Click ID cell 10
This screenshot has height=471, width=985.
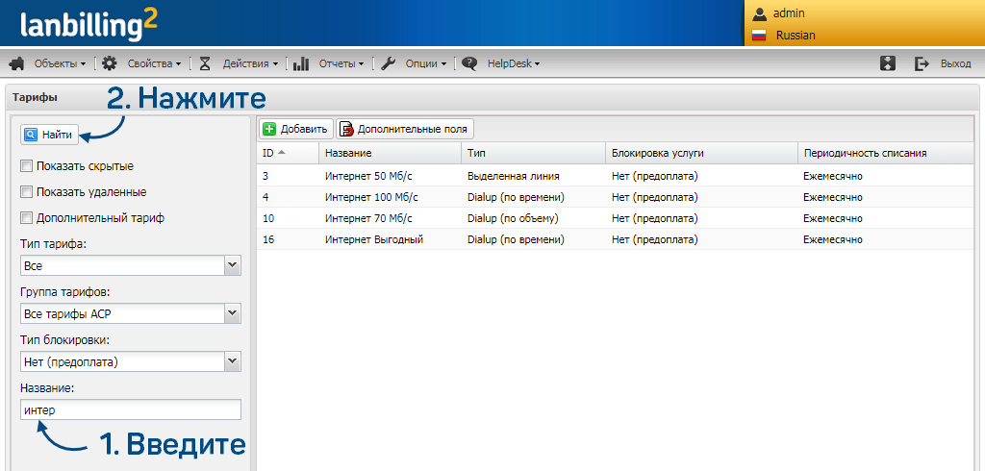(267, 219)
